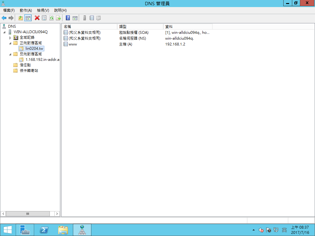The image size is (315, 236).
Task: Click 192.168.1.2 data cell
Action: 175,44
